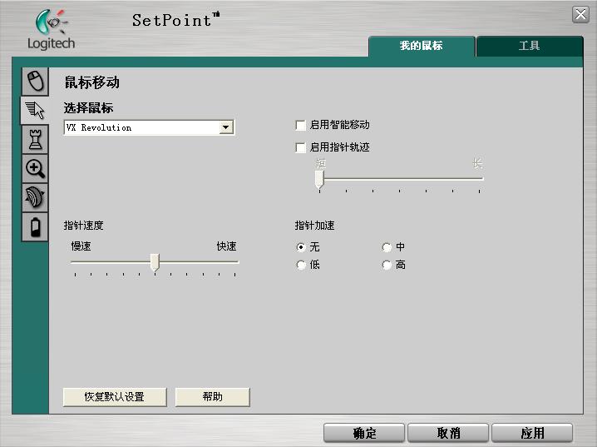The image size is (597, 447).
Task: Click the 恢复默认设置 button
Action: (x=115, y=397)
